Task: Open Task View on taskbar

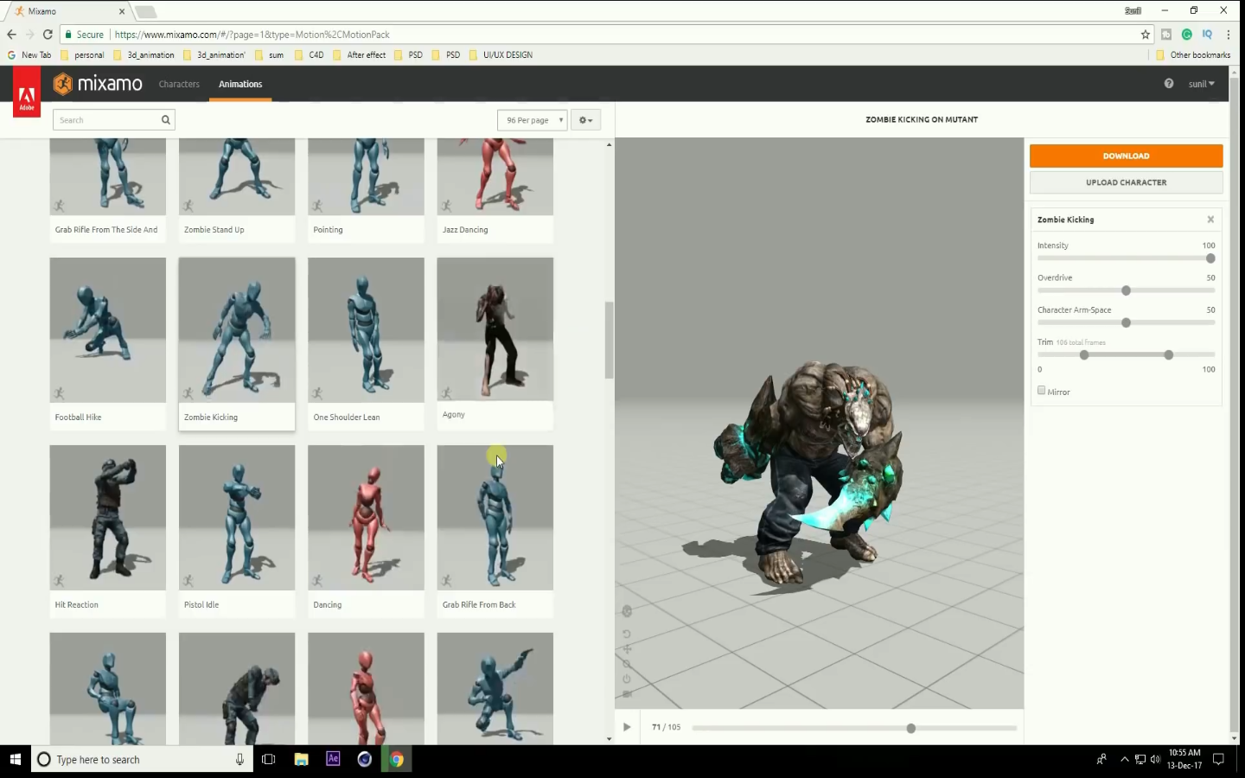Action: [x=269, y=759]
